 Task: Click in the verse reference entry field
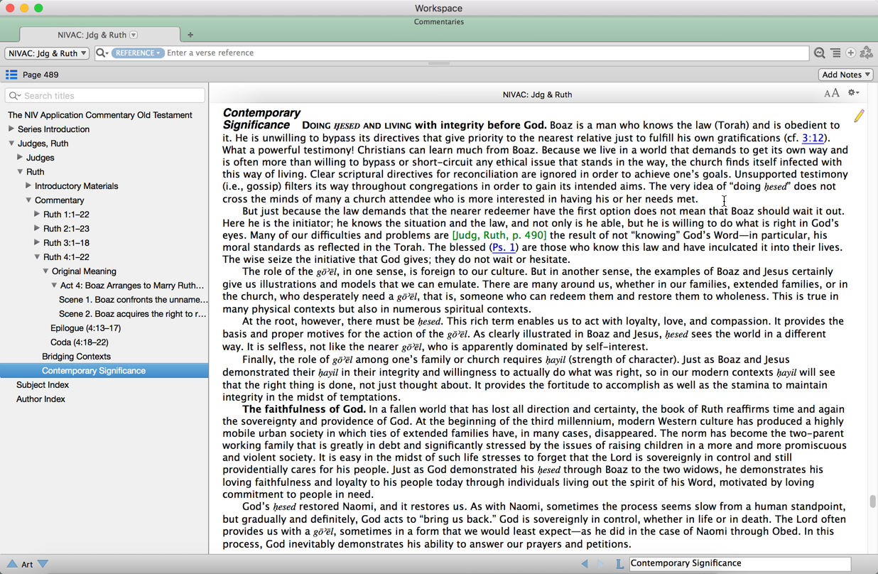click(x=487, y=53)
